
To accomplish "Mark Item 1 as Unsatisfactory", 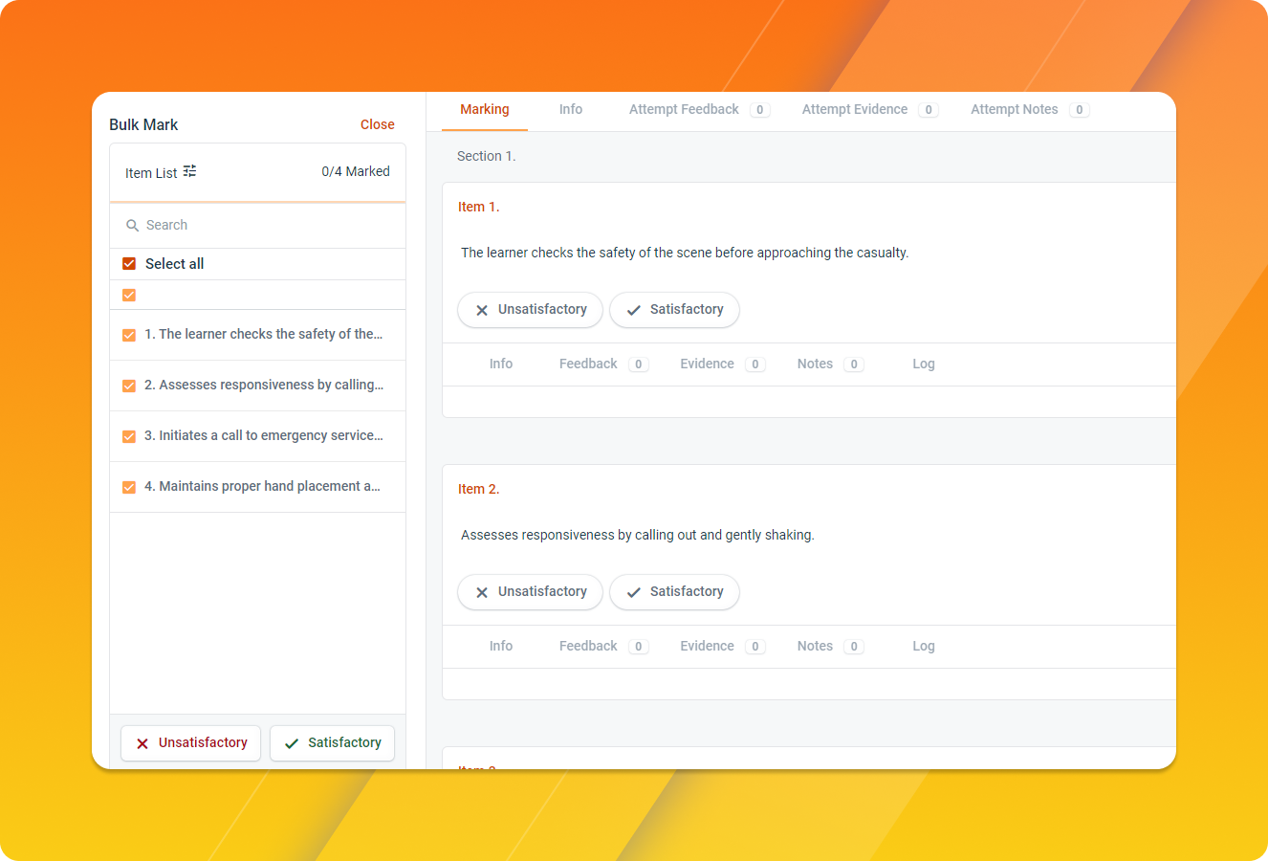I will [x=530, y=310].
